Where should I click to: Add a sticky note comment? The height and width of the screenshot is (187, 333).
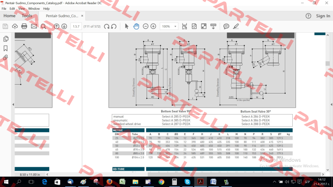pyautogui.click(x=226, y=26)
